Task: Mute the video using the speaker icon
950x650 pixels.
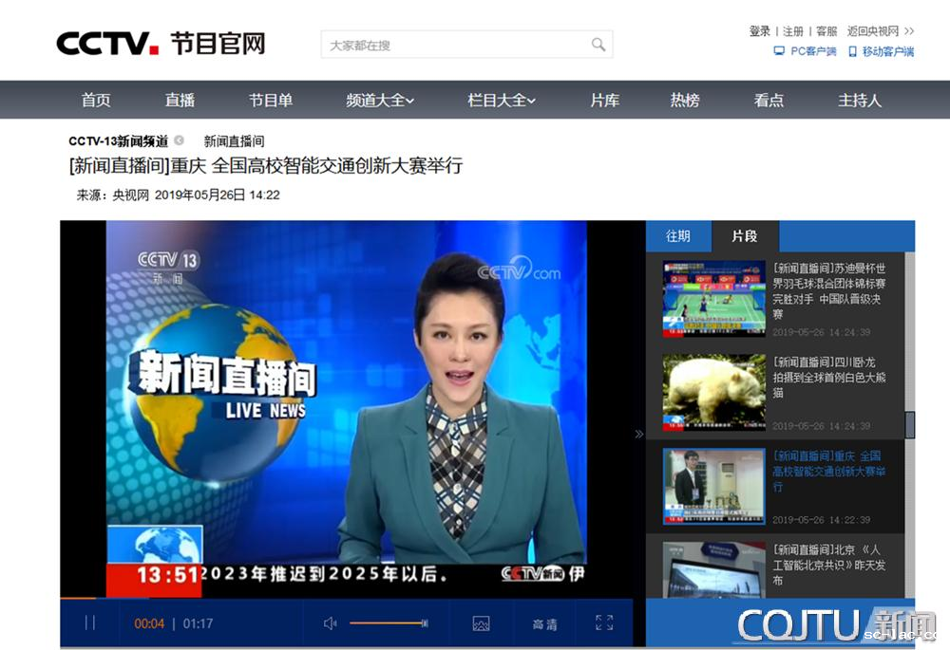Action: tap(330, 623)
